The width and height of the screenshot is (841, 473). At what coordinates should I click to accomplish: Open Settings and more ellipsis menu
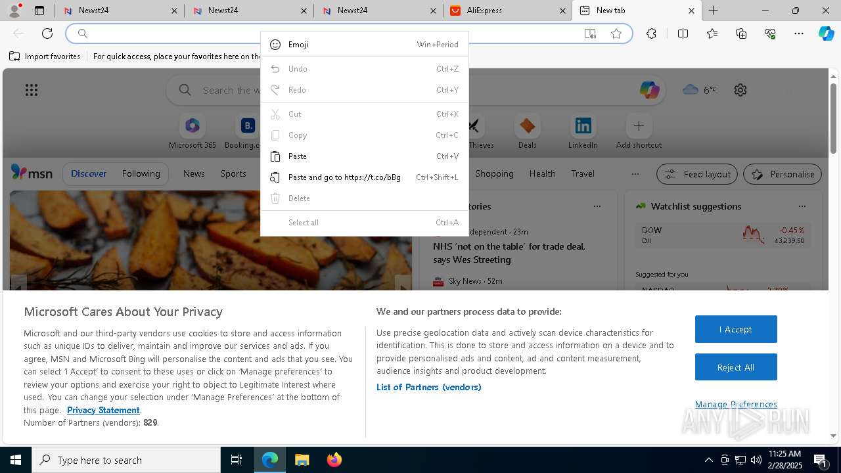(799, 34)
